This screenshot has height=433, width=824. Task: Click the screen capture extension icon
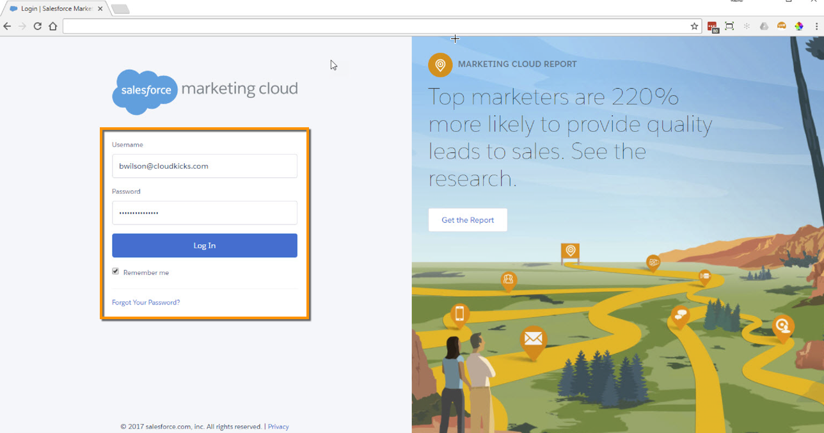click(x=729, y=26)
